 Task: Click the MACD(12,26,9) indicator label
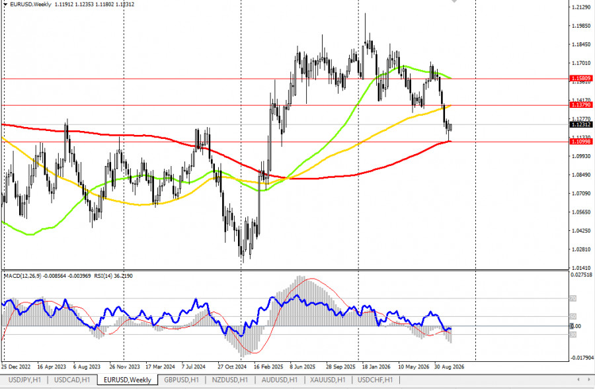[x=22, y=276]
